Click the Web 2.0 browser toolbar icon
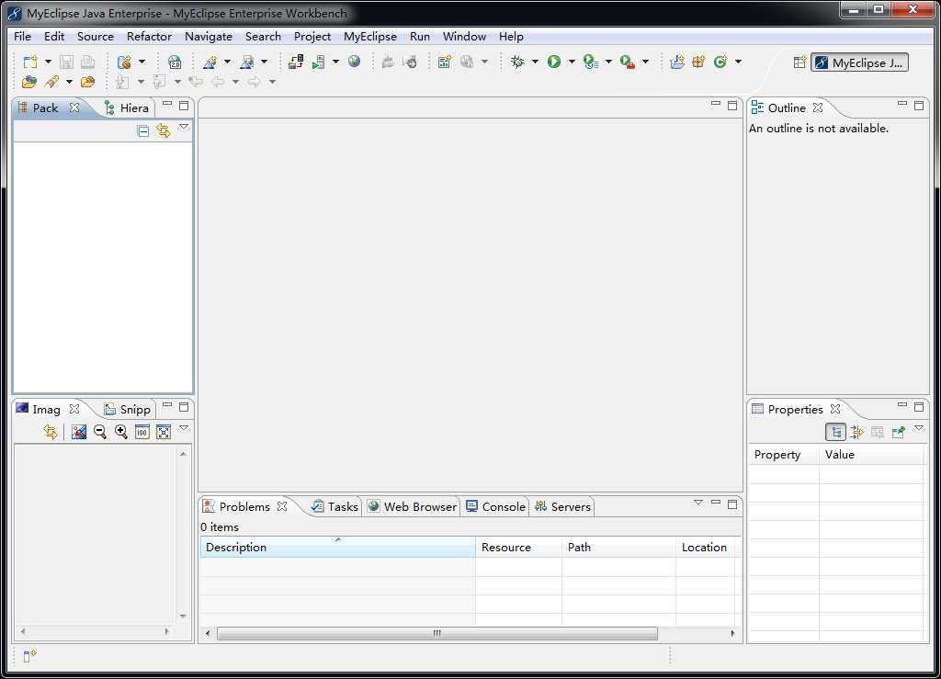 tap(175, 62)
